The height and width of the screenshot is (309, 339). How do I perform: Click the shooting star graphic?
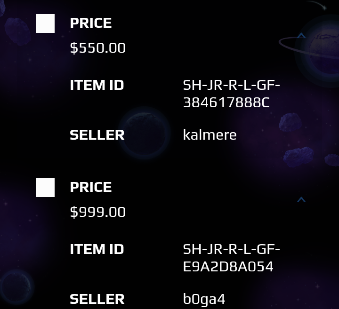click(317, 5)
